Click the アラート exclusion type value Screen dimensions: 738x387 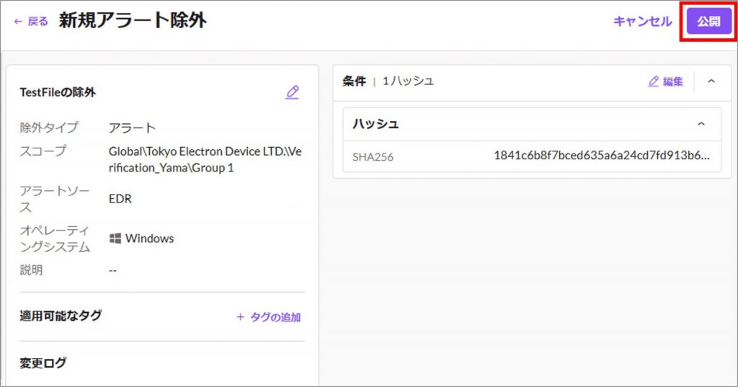click(x=132, y=128)
